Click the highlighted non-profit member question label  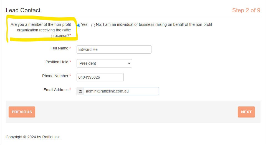click(41, 30)
